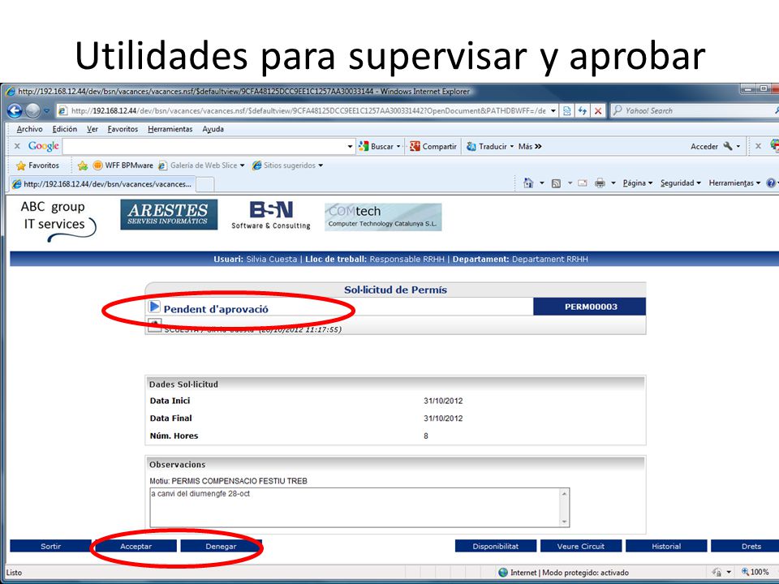Open the Favoritos menu in menu bar
The width and height of the screenshot is (779, 584).
[x=123, y=129]
